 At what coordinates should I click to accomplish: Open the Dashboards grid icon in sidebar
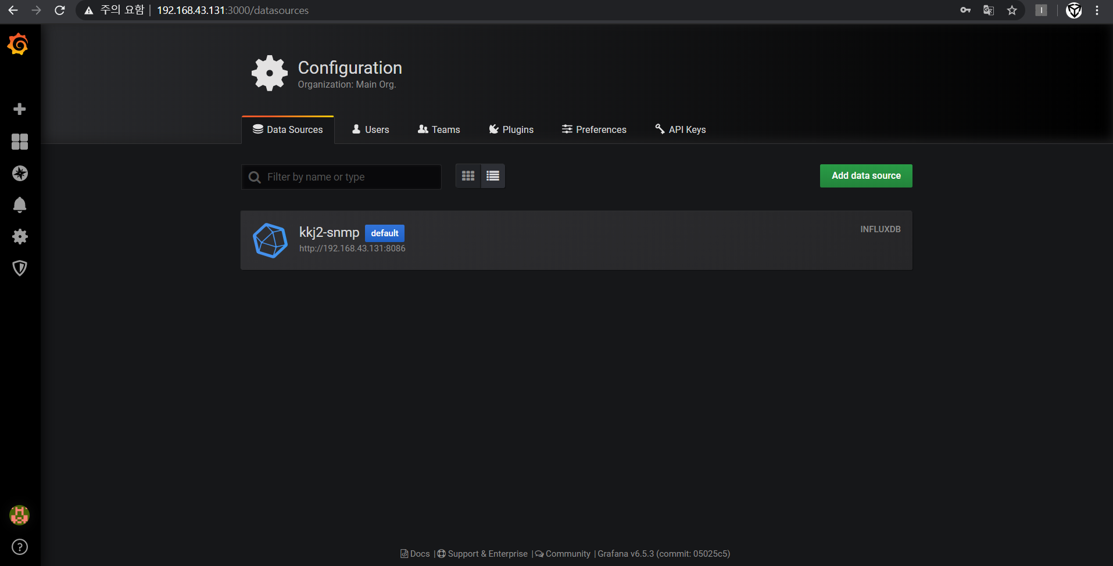[20, 142]
